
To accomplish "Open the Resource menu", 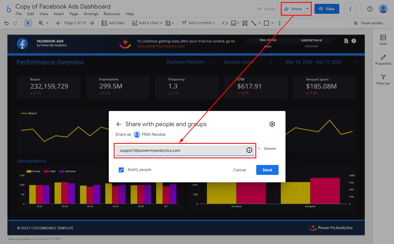I will click(112, 14).
